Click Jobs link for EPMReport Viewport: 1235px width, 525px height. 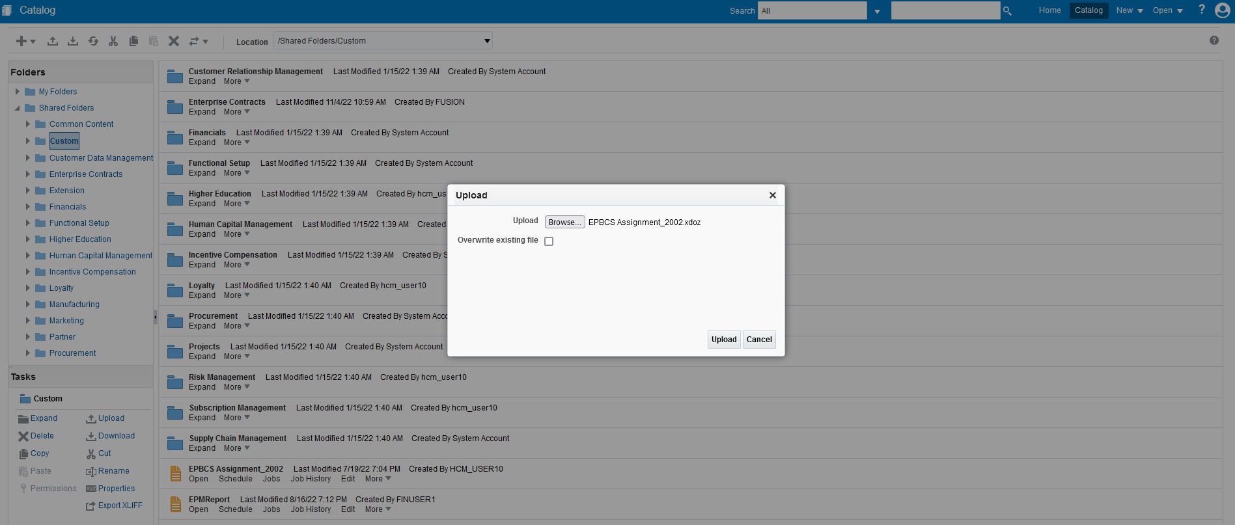click(271, 509)
